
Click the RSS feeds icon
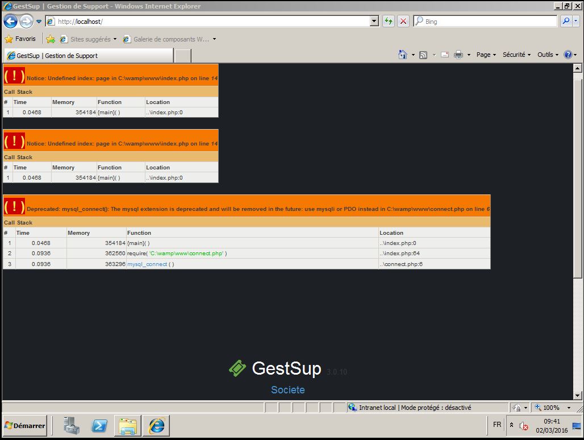tap(423, 55)
